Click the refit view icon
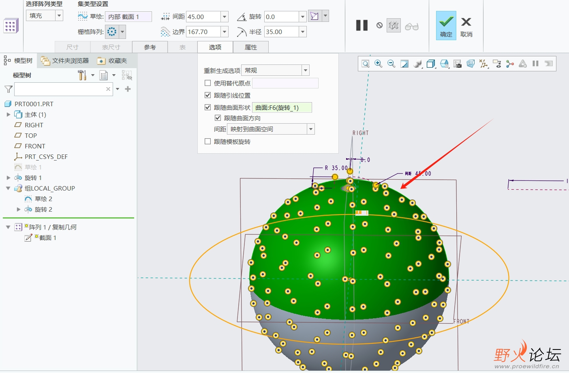This screenshot has height=373, width=569. click(365, 64)
